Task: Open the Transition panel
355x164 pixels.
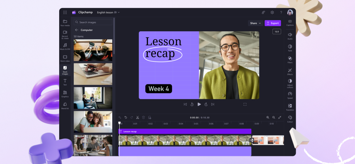Action: (x=290, y=108)
